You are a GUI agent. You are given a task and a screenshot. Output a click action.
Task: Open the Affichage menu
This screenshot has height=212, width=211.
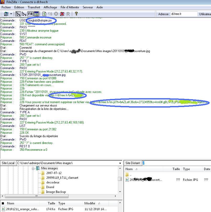pos(50,7)
